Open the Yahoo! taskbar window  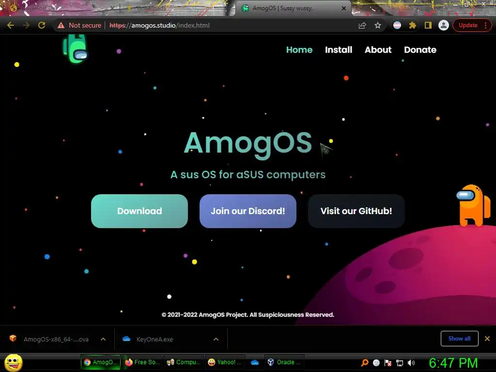225,362
